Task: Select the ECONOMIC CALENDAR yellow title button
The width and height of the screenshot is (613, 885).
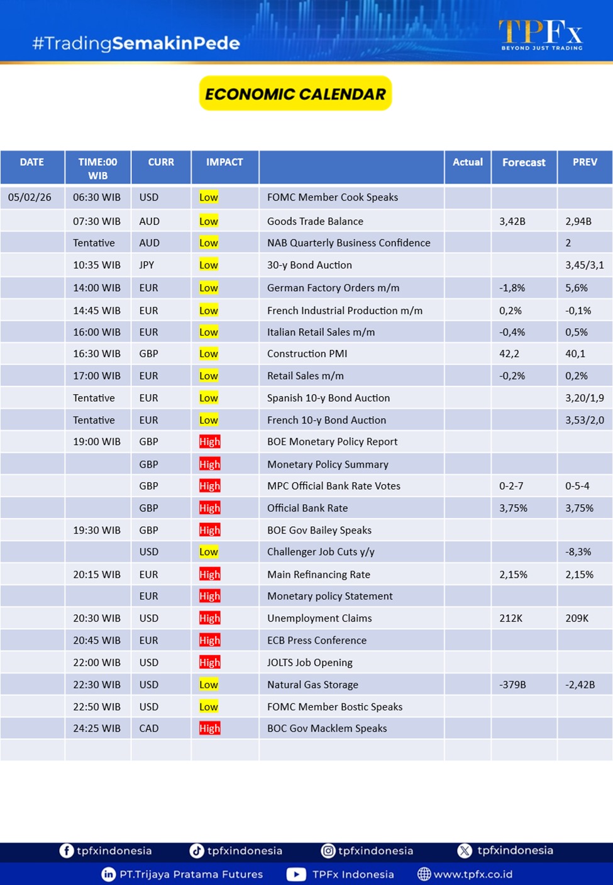Action: tap(295, 94)
